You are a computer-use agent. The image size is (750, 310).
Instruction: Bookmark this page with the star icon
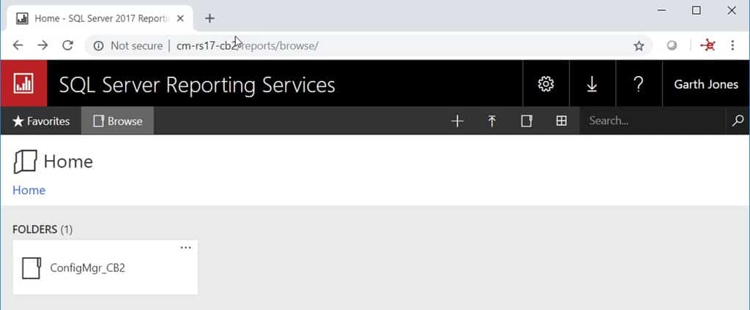pos(639,45)
